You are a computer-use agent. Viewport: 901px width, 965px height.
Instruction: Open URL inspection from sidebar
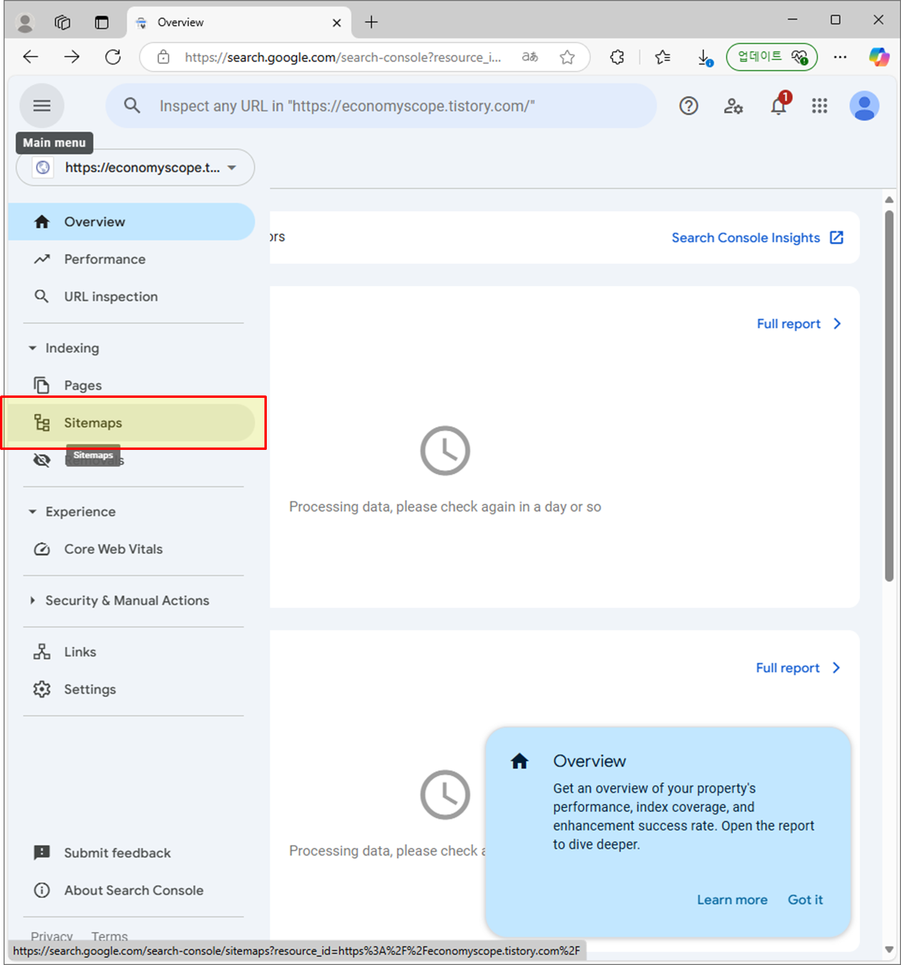111,296
